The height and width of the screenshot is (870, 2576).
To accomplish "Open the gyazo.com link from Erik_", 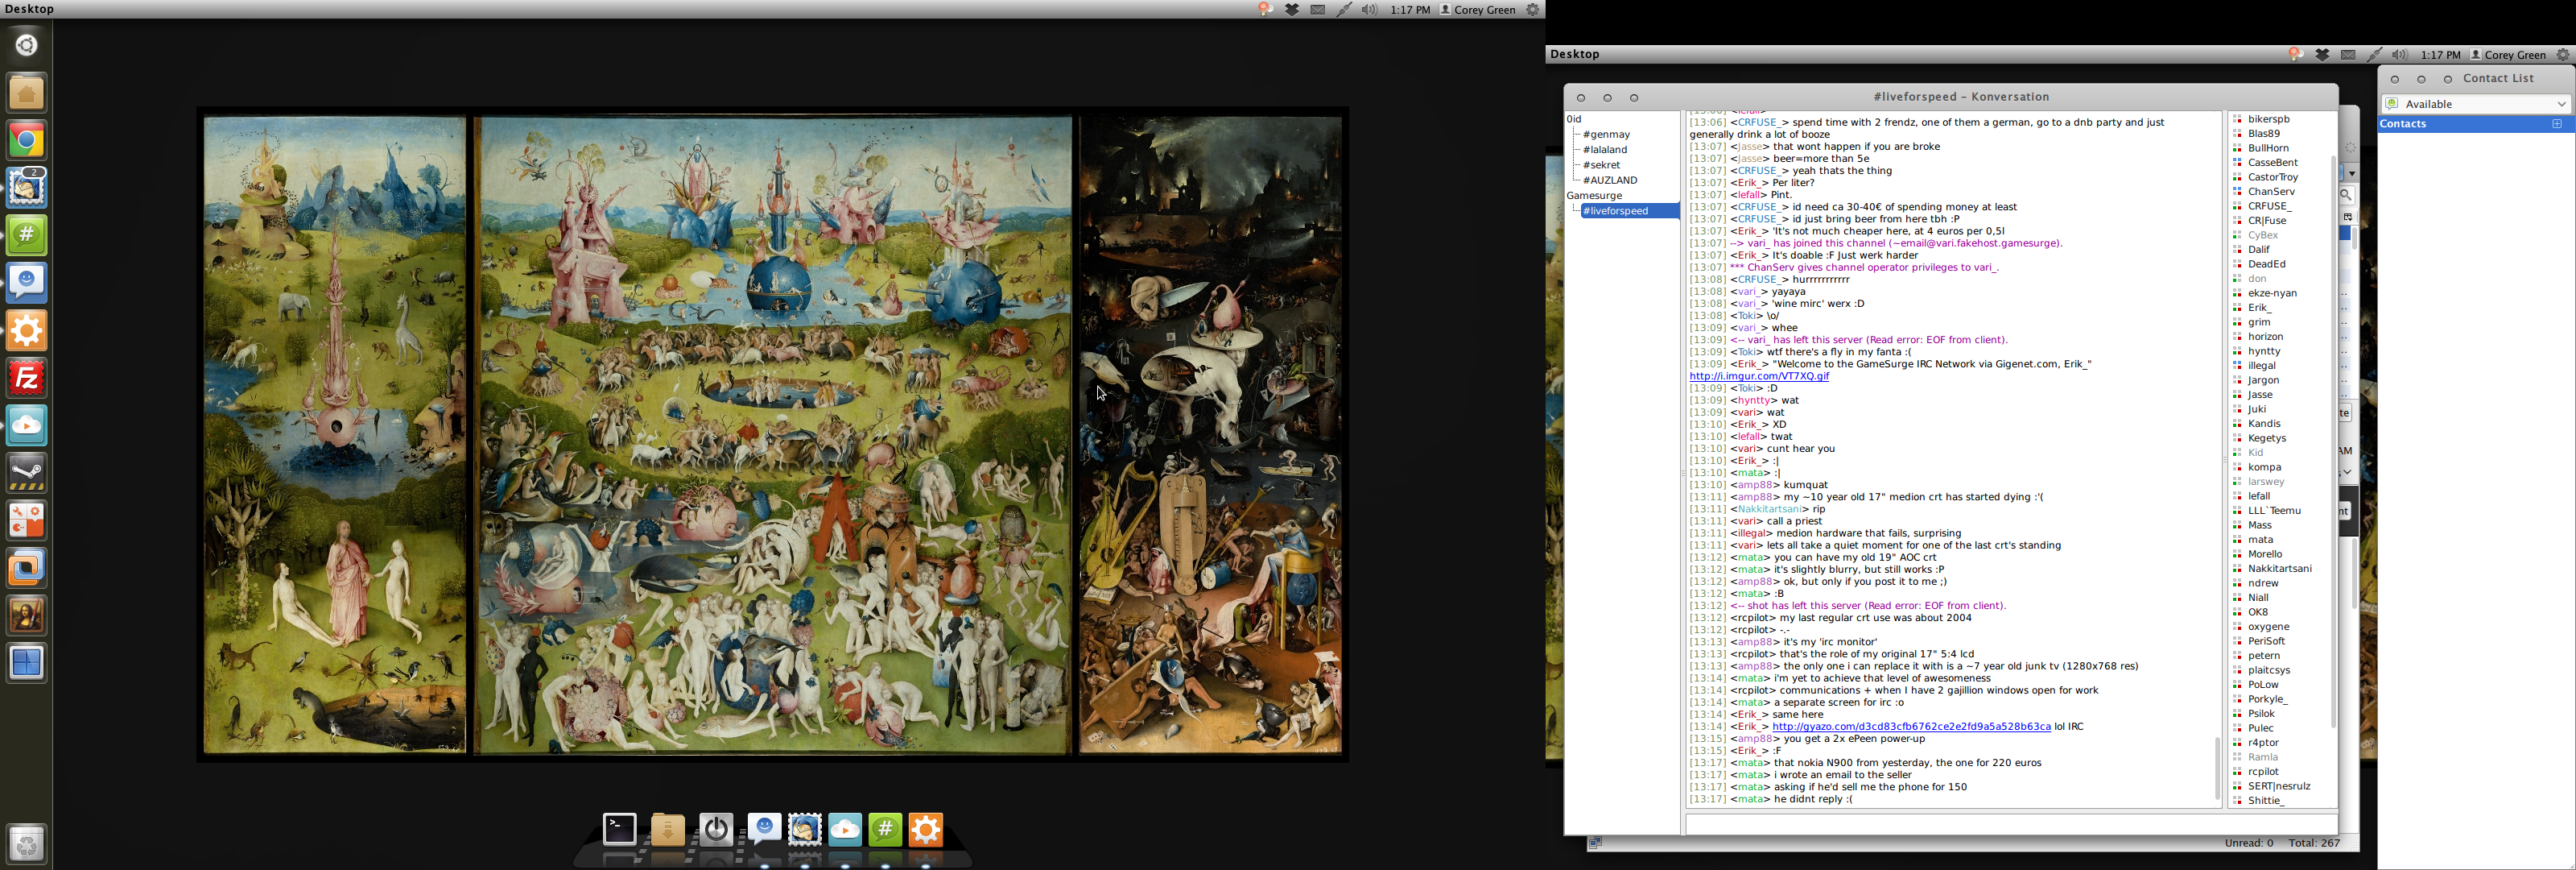I will (x=1910, y=727).
